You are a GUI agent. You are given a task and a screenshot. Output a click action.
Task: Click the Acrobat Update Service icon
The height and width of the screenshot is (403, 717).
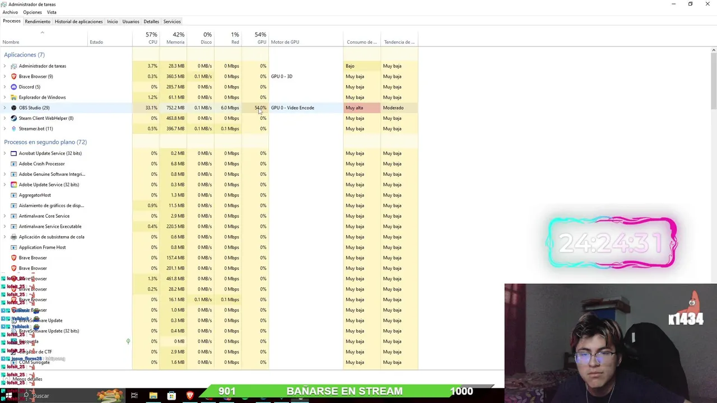pos(14,153)
